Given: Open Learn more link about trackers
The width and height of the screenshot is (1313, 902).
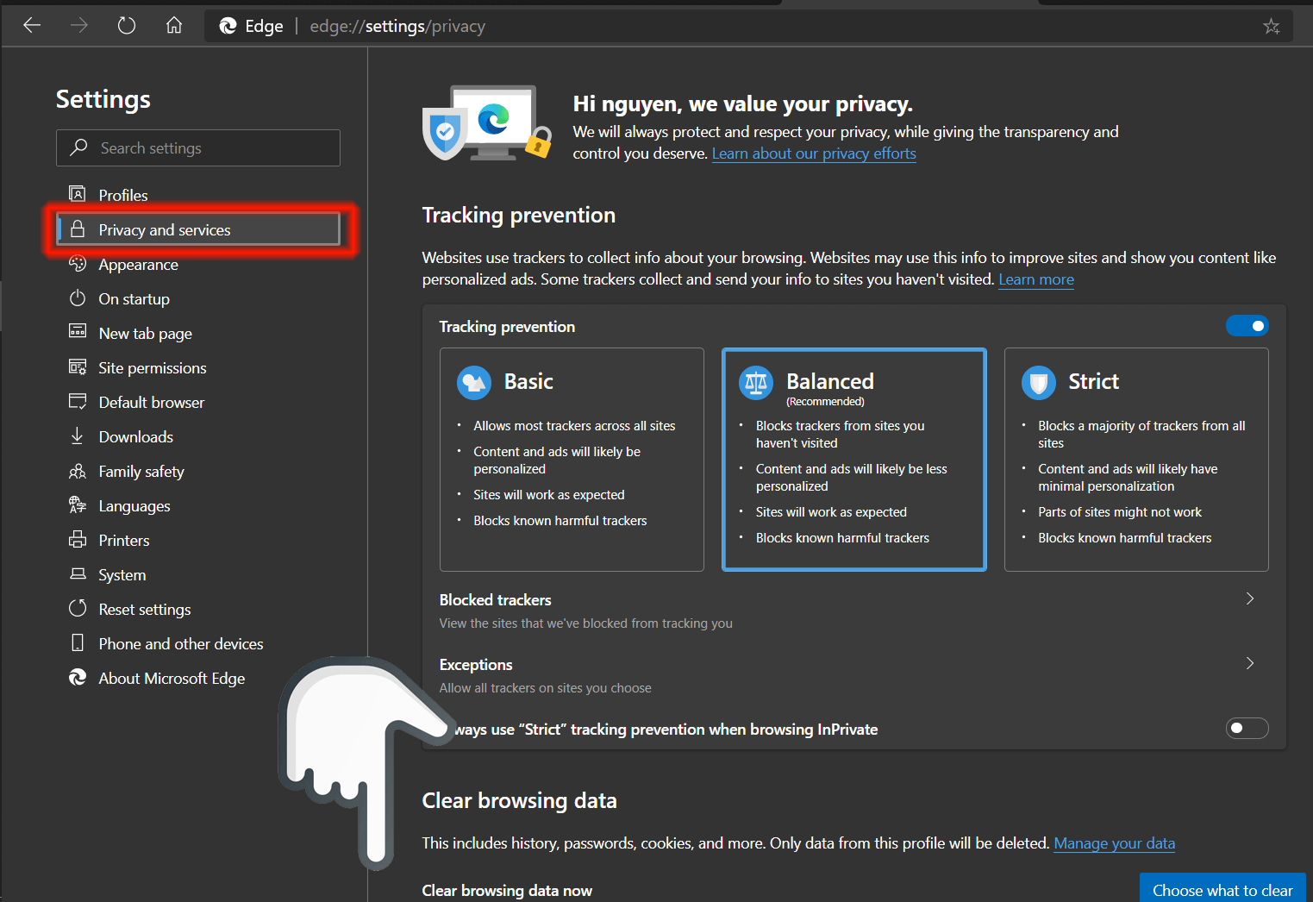Looking at the screenshot, I should click(1036, 279).
